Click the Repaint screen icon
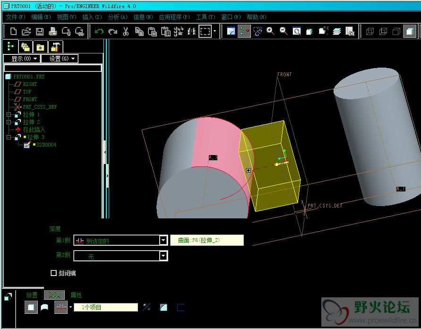This screenshot has width=421, height=329. point(231,31)
